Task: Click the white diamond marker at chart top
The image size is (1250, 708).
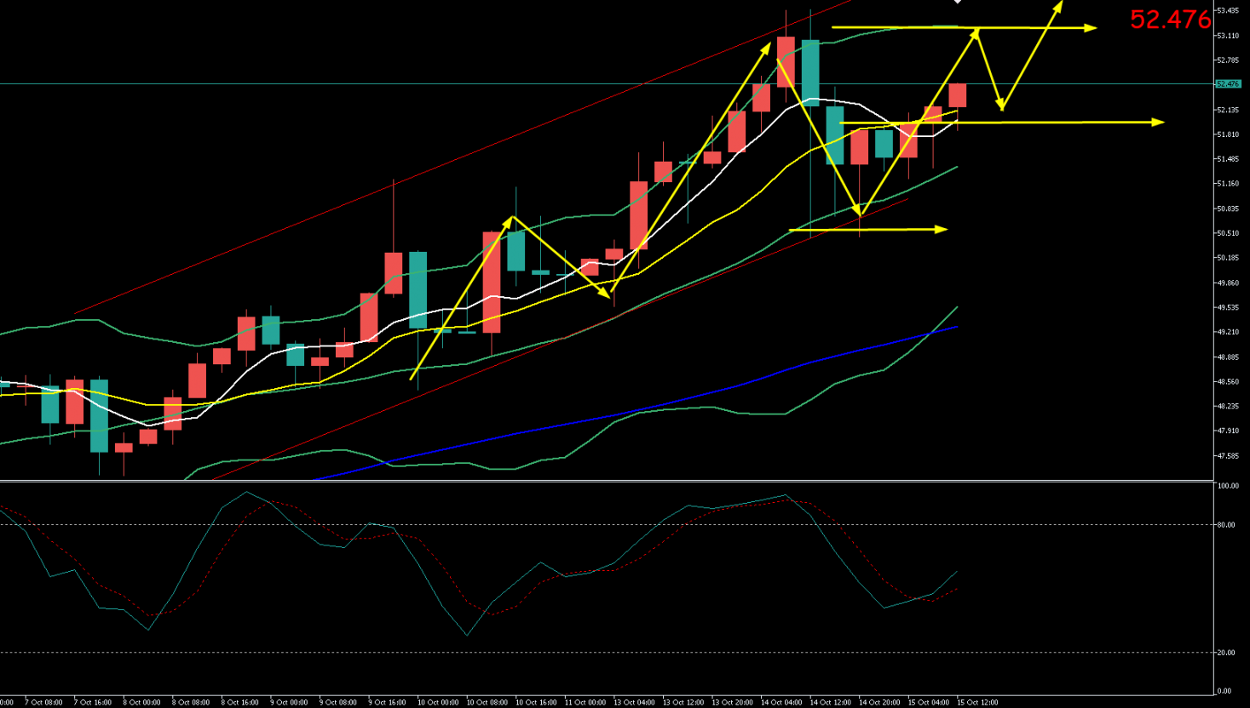Action: (958, 2)
